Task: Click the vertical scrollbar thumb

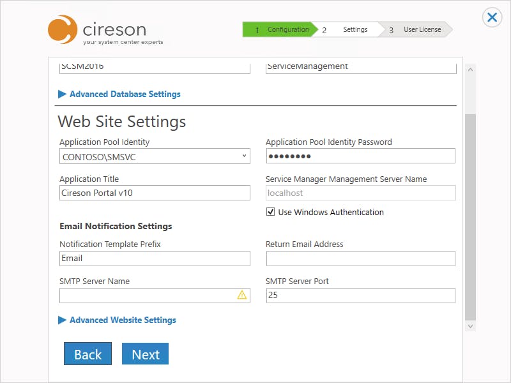Action: 470,217
